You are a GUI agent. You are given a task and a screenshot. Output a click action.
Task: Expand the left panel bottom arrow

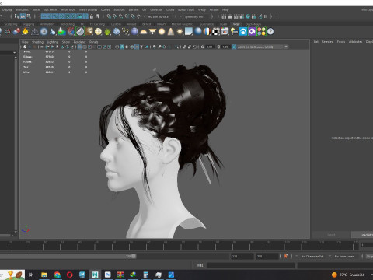(x=12, y=236)
